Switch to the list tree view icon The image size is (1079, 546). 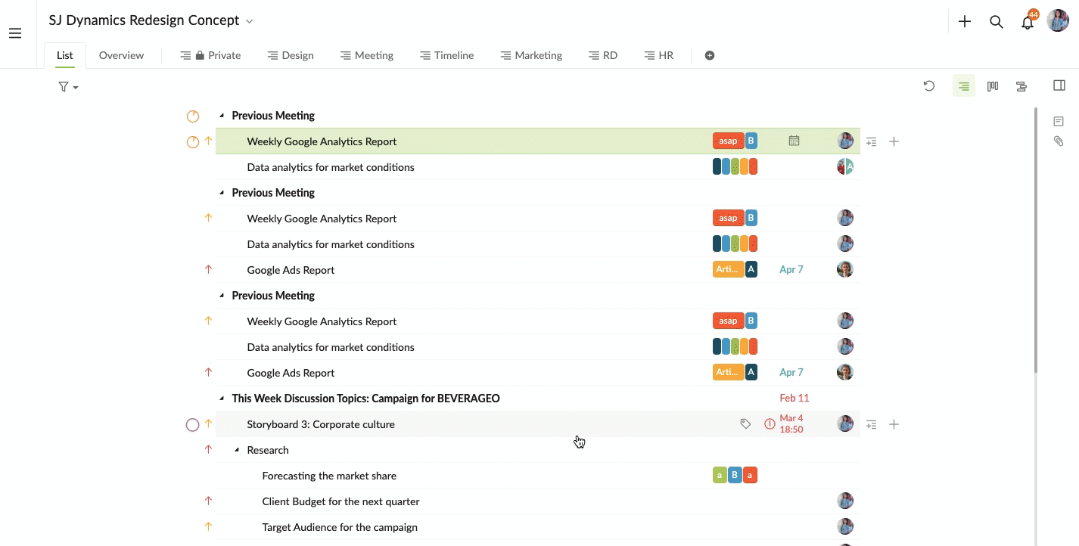(963, 86)
